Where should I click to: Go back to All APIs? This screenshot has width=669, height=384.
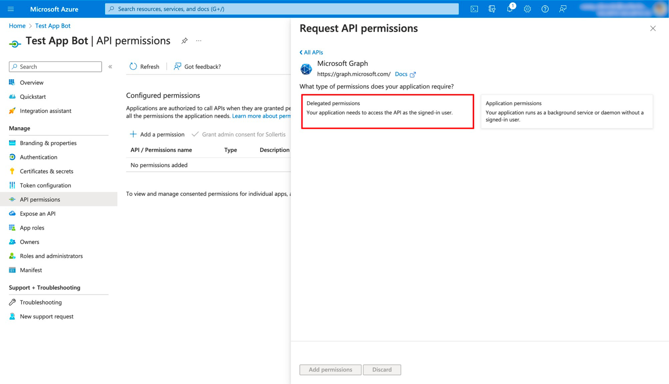311,52
